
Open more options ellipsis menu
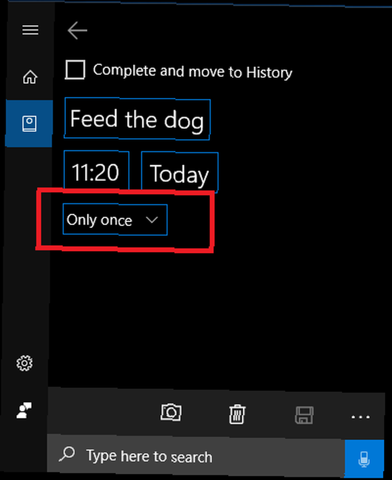(x=360, y=417)
